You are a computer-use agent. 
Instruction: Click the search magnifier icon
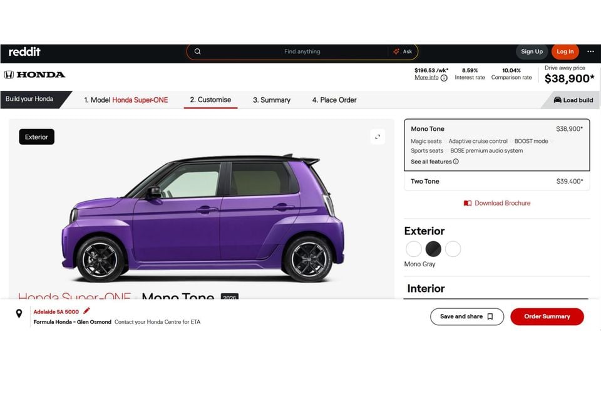197,51
